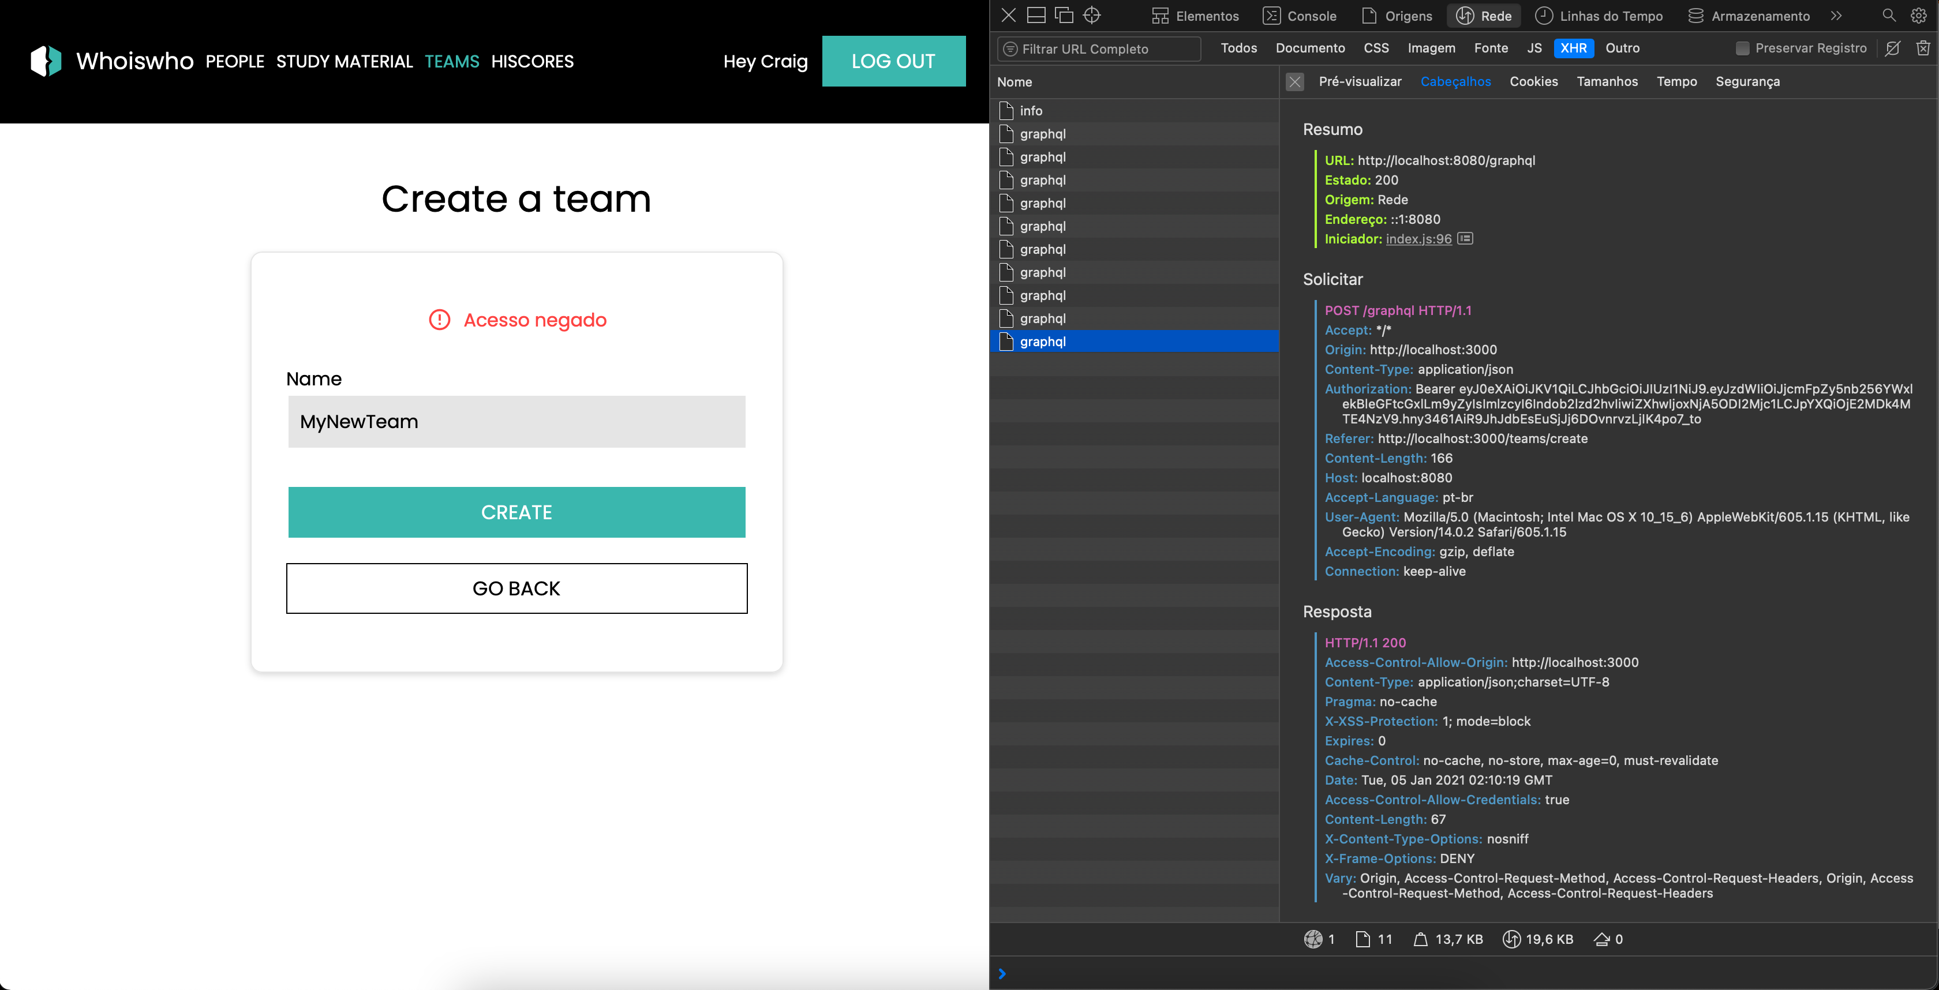This screenshot has width=1939, height=990.
Task: Dock inspector to bottom icon
Action: [x=1036, y=15]
